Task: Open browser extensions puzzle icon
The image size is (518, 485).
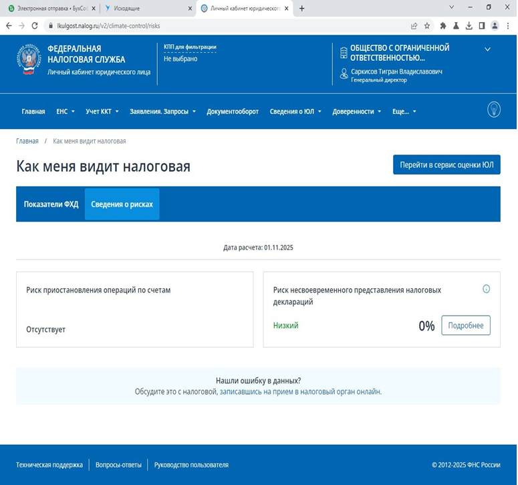Action: coord(442,25)
